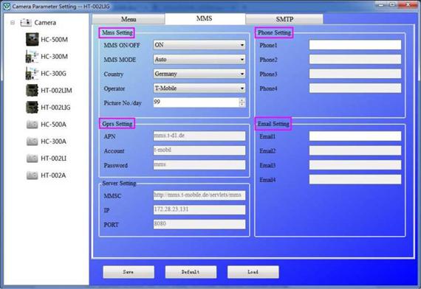This screenshot has width=421, height=289.
Task: Close the Camera Parameter Setting window
Action: pyautogui.click(x=408, y=5)
